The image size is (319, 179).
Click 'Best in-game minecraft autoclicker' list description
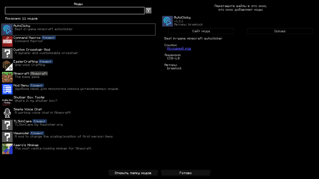point(44,29)
